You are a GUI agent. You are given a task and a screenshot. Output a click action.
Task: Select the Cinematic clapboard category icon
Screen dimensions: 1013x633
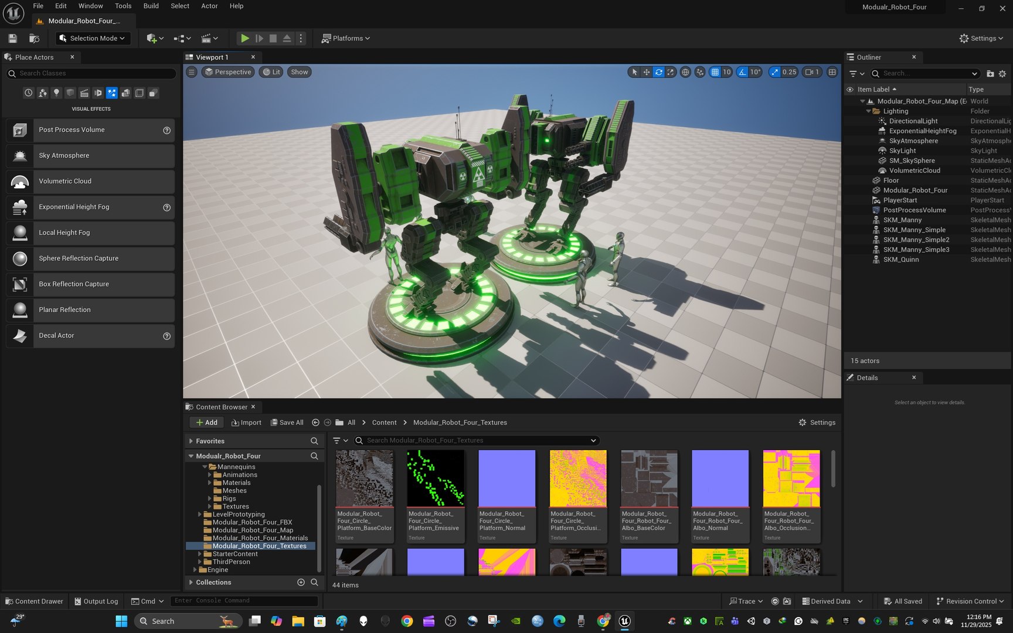click(x=84, y=93)
